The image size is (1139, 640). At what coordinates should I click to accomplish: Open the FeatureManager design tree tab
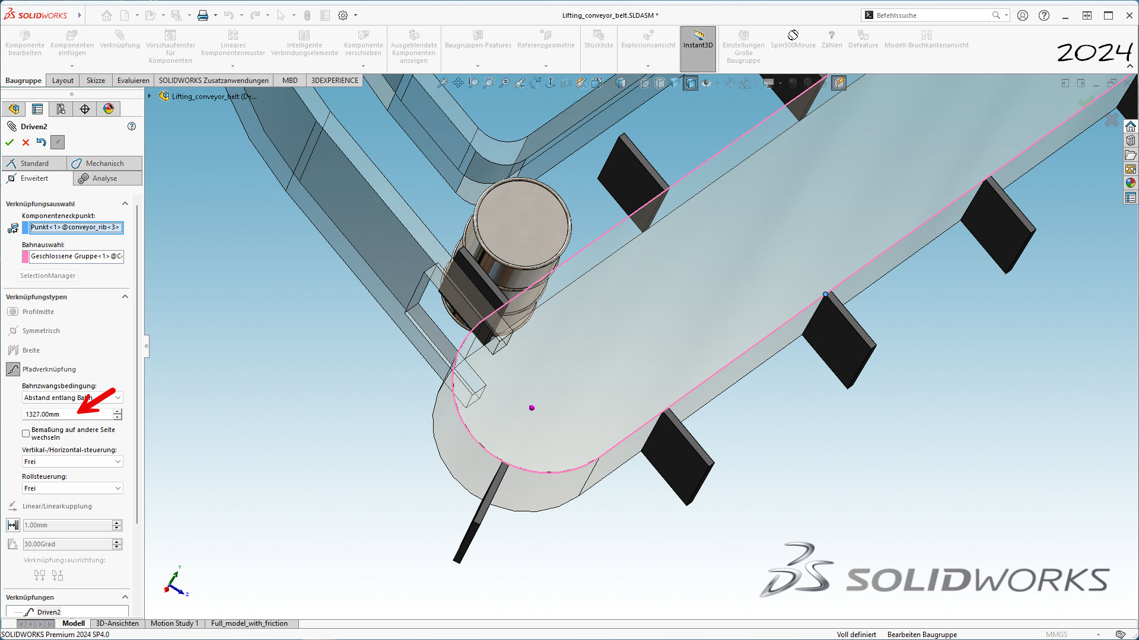[14, 109]
